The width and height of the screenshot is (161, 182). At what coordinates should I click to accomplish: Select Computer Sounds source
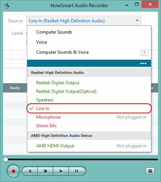(x=89, y=32)
